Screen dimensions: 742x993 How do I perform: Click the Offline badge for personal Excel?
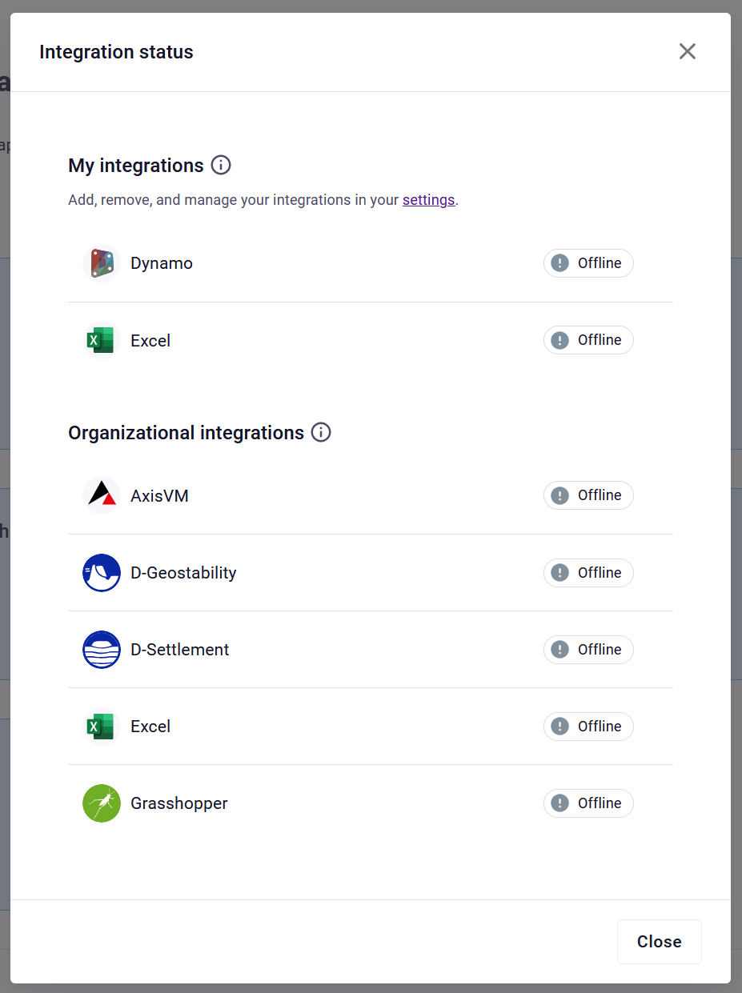click(x=588, y=340)
